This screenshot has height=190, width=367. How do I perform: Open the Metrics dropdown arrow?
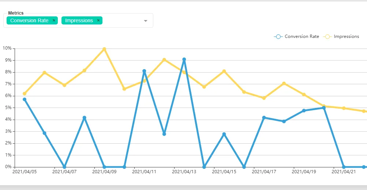click(146, 21)
